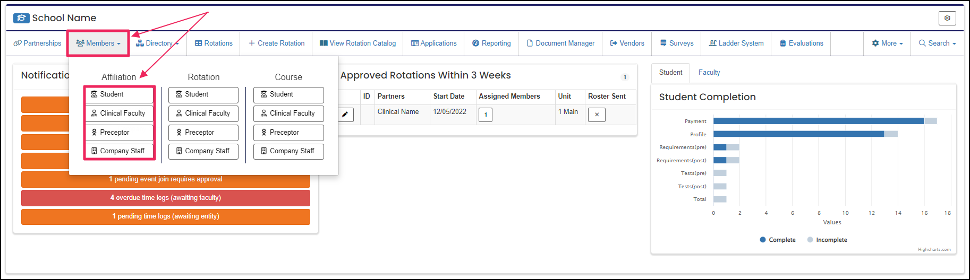
Task: Go to Rotations page
Action: tap(214, 43)
